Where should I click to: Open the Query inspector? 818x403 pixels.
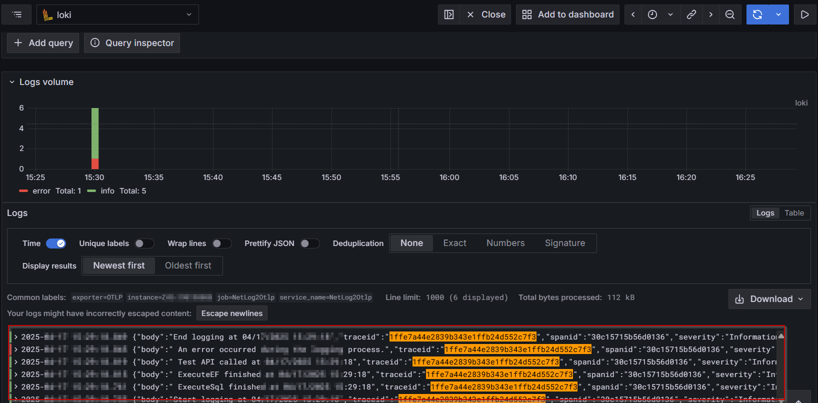132,43
